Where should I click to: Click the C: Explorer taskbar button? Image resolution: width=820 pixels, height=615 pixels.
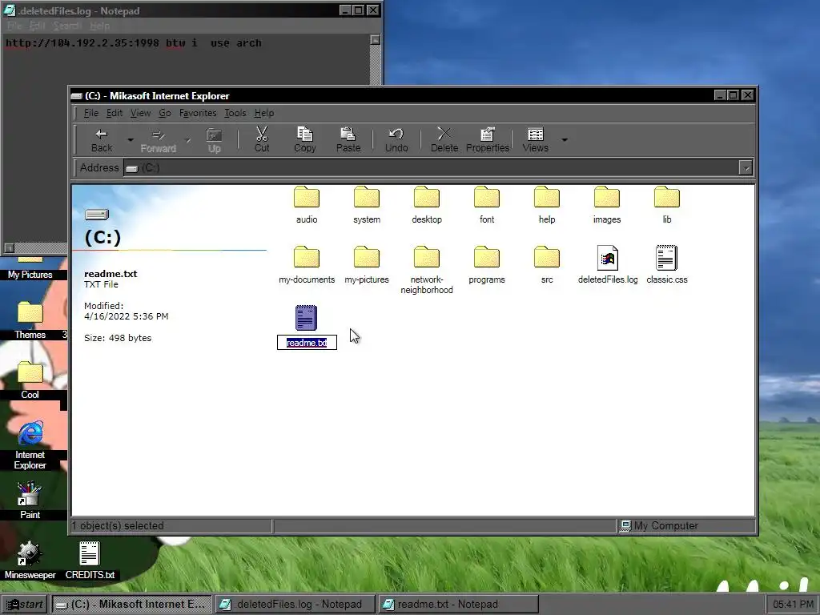[x=131, y=604]
